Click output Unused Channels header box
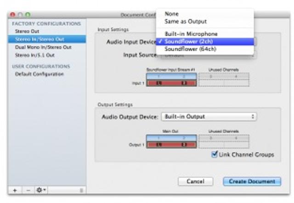 tap(224, 138)
